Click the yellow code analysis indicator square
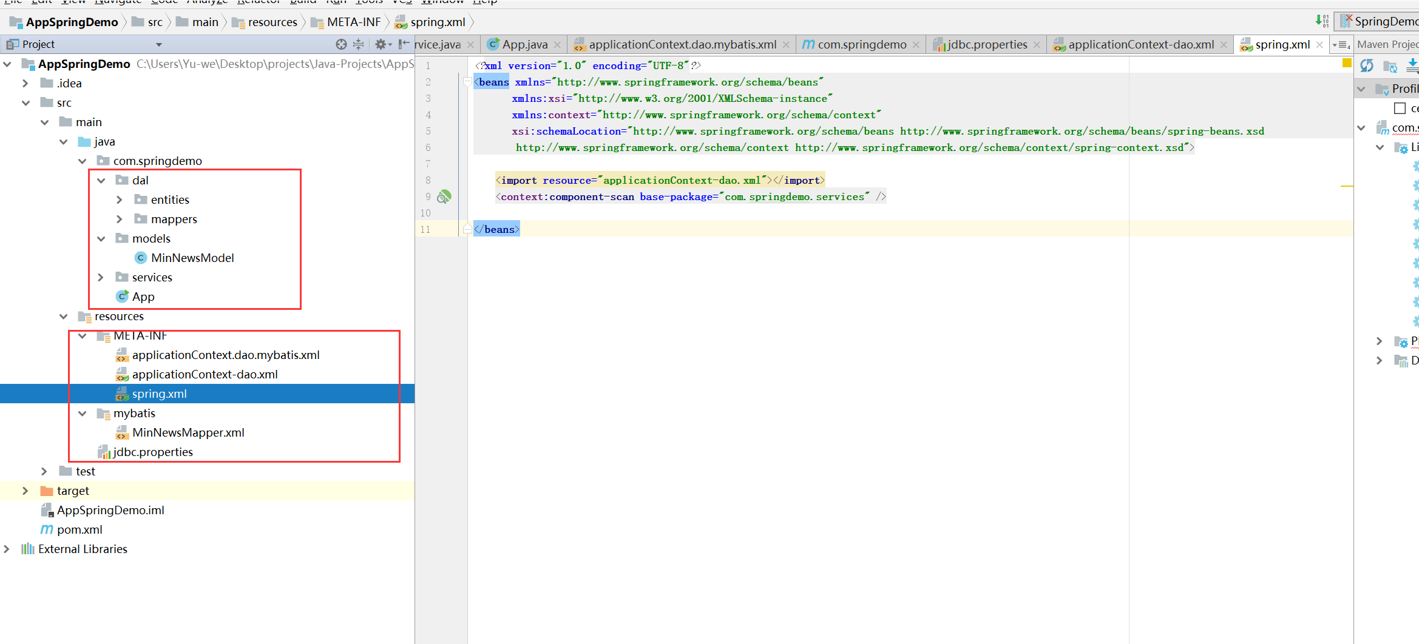Screen dimensions: 1419x644 tap(1347, 62)
